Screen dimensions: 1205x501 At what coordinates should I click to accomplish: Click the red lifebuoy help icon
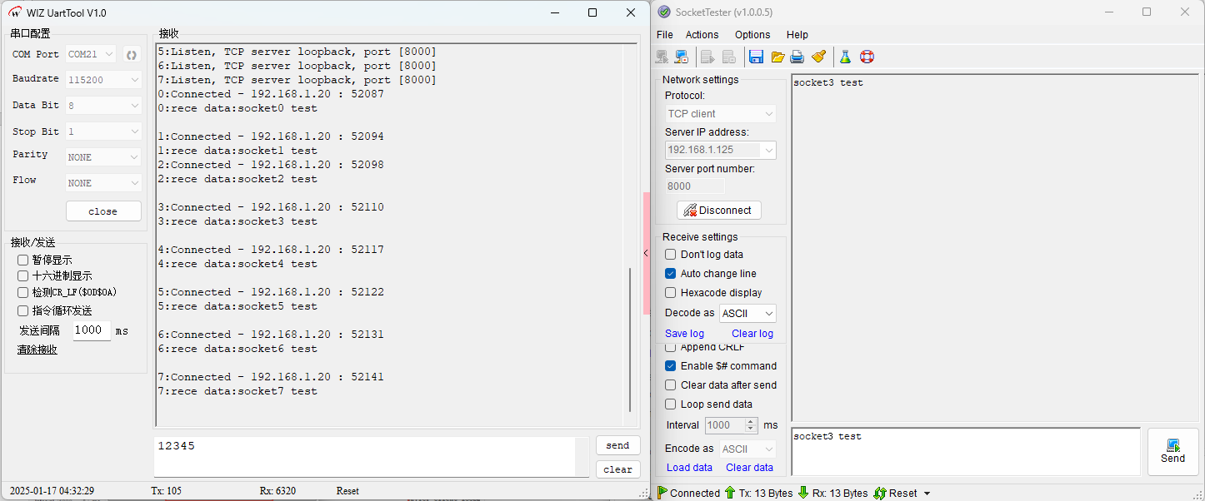pyautogui.click(x=867, y=57)
